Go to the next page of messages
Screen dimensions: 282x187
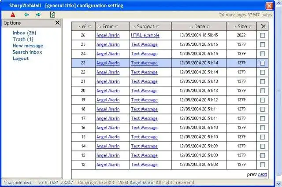point(263,174)
